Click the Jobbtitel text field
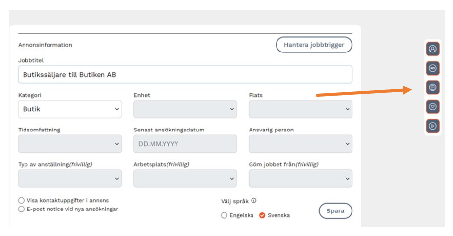 click(x=185, y=75)
